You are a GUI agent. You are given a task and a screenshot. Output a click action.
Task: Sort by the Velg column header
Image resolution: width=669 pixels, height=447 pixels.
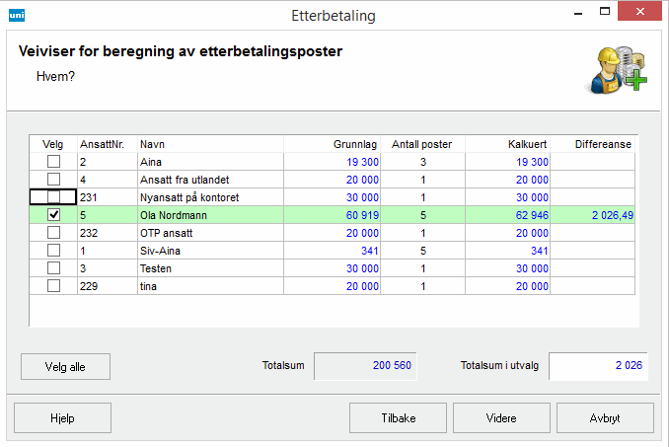(x=53, y=145)
